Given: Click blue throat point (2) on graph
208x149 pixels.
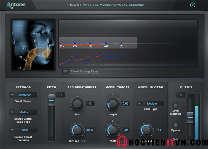Looking at the screenshot, I should click(x=75, y=43).
